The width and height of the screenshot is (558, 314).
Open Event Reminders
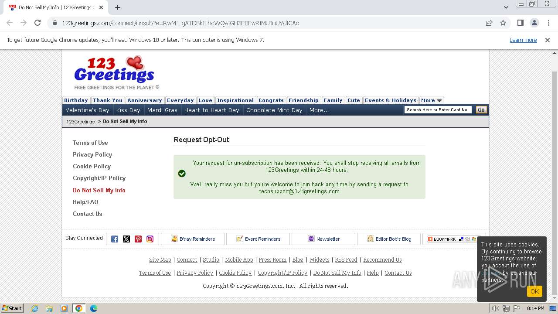click(258, 239)
